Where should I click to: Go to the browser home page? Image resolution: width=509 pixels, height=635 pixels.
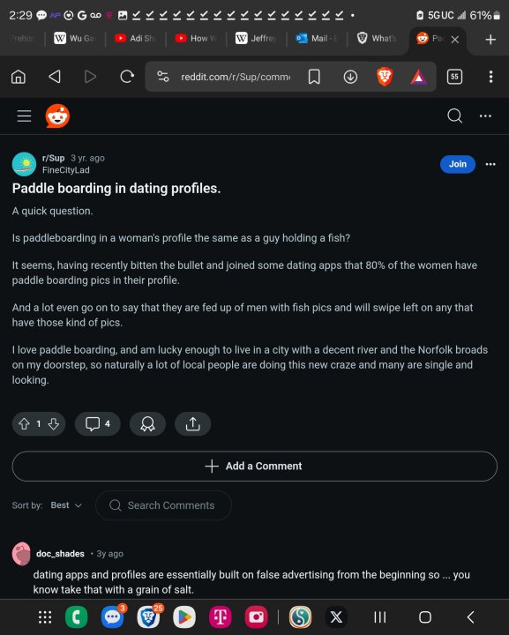[x=19, y=76]
